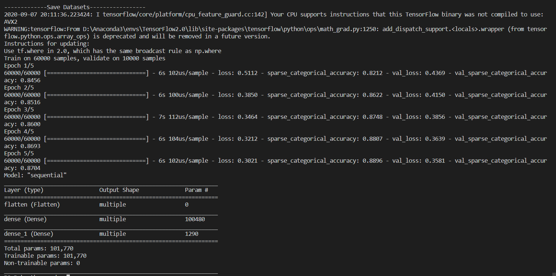Click the '7s 112us/sample' timing text
Image resolution: width=556 pixels, height=276 pixels.
(184, 117)
